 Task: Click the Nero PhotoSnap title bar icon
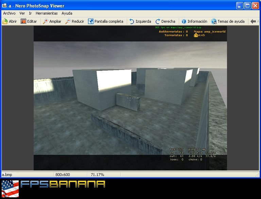pyautogui.click(x=4, y=6)
